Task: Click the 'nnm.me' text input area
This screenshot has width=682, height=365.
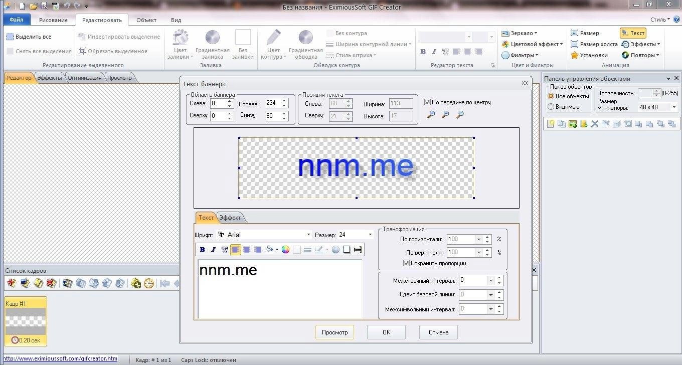Action: pos(280,289)
